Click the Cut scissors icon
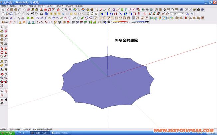Viewport: 217px width, 135px height. point(16,14)
